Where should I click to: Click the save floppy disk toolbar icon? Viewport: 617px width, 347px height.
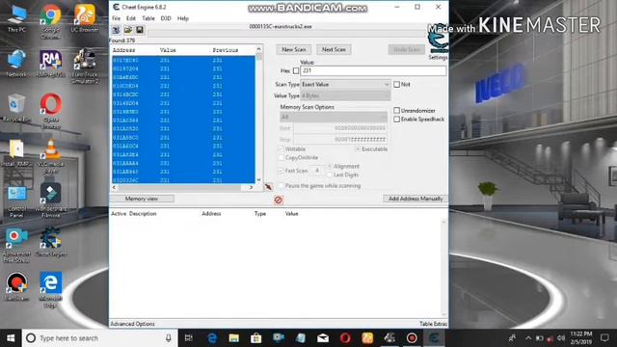[x=140, y=30]
